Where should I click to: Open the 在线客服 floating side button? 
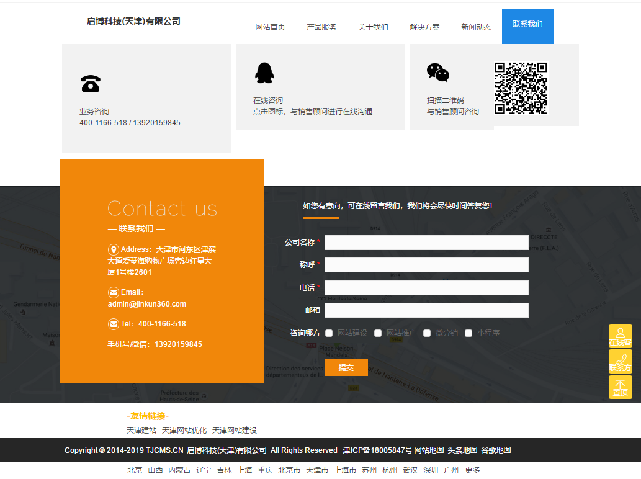pyautogui.click(x=620, y=336)
